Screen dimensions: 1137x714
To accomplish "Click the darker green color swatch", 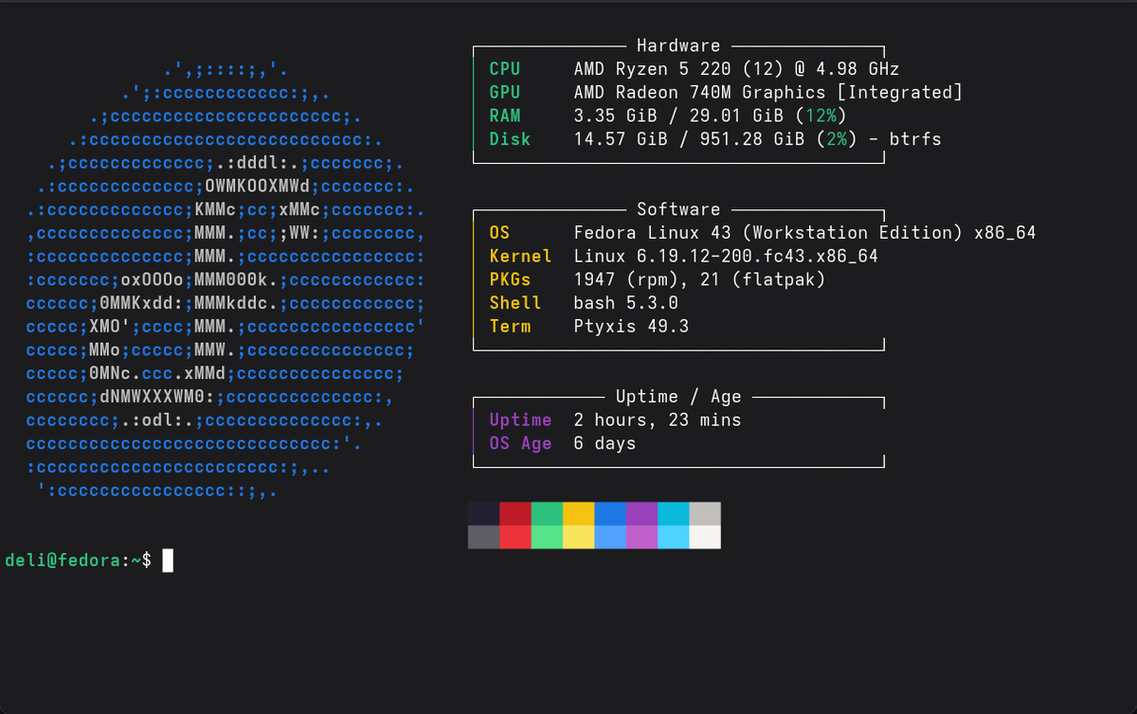I will tap(547, 513).
